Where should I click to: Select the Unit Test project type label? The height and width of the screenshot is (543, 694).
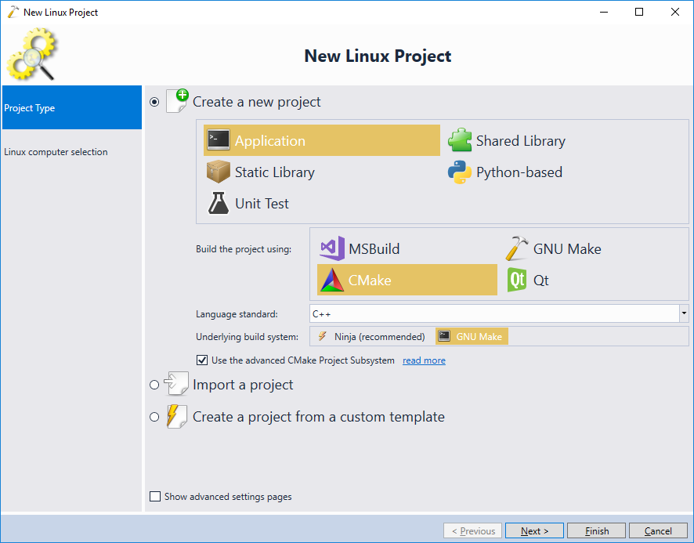[262, 203]
